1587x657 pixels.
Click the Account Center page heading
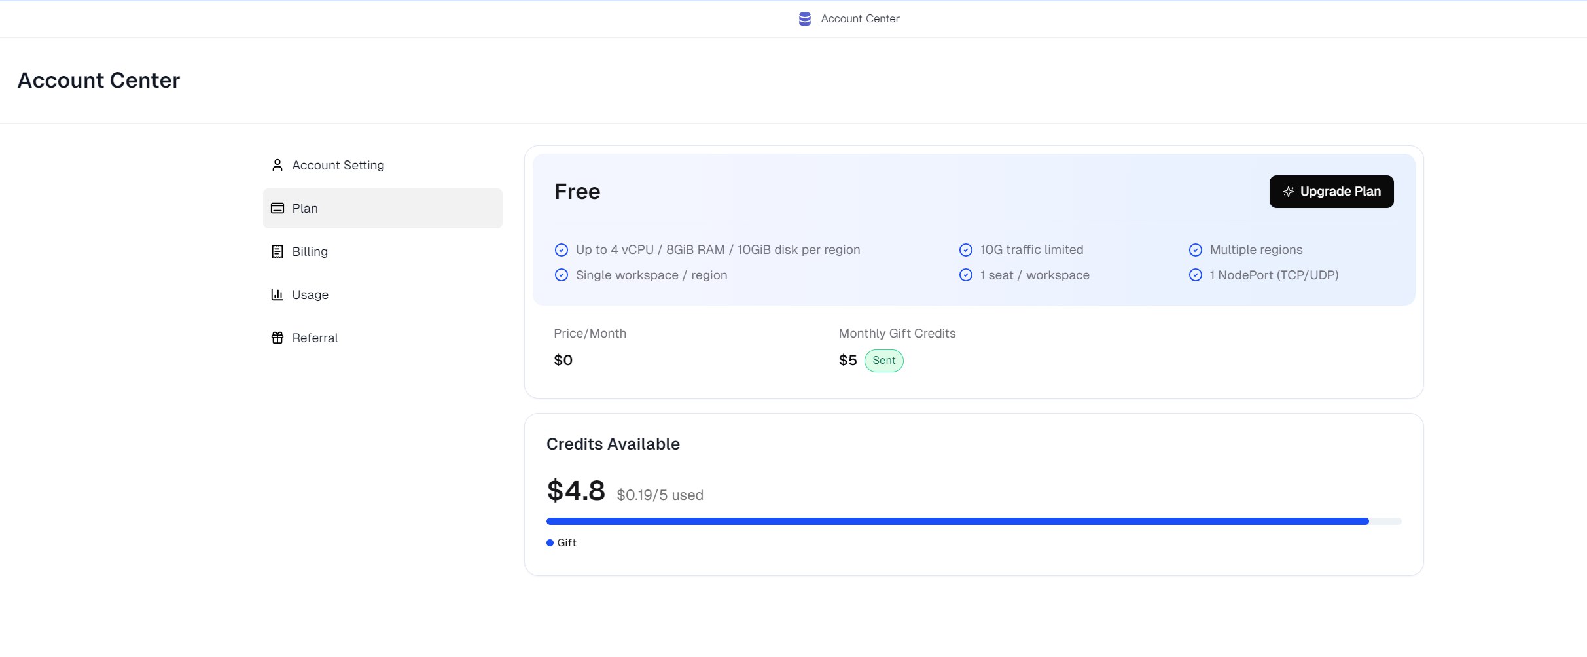coord(99,80)
